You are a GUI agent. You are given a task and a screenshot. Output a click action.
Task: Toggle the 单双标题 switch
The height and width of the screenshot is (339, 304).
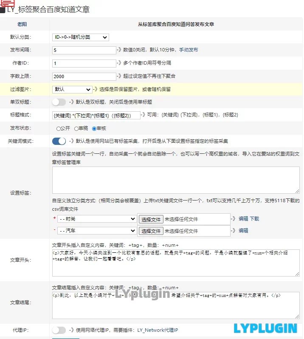pyautogui.click(x=59, y=102)
